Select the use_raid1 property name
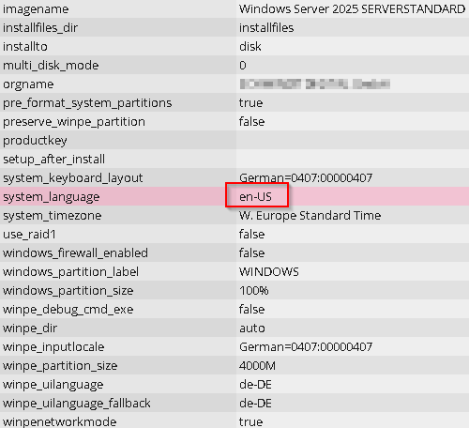 click(29, 235)
